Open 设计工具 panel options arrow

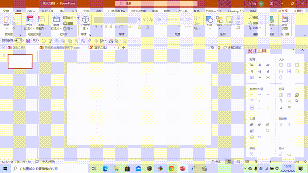(293, 50)
